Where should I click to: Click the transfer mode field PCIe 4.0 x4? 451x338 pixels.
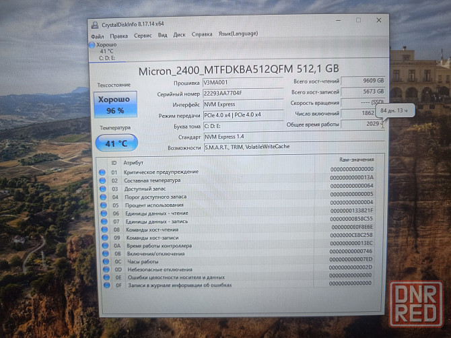(x=243, y=114)
